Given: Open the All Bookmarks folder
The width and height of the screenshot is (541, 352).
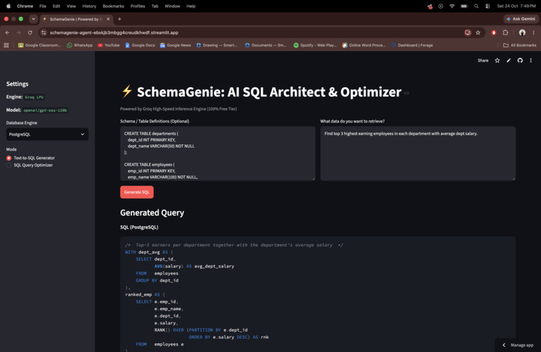Looking at the screenshot, I should [x=520, y=45].
